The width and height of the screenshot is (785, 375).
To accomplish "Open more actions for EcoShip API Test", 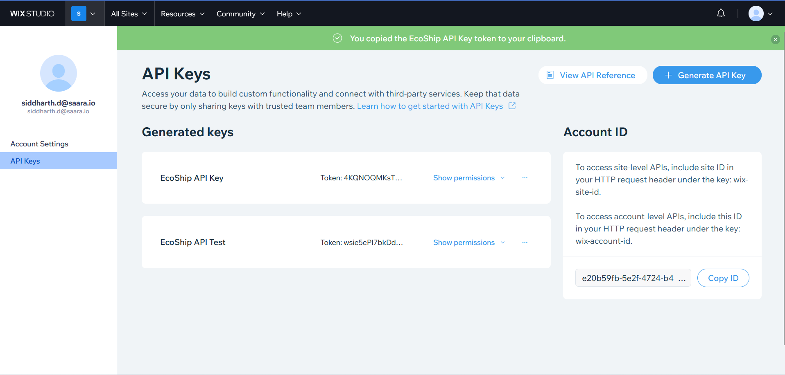I will (525, 243).
